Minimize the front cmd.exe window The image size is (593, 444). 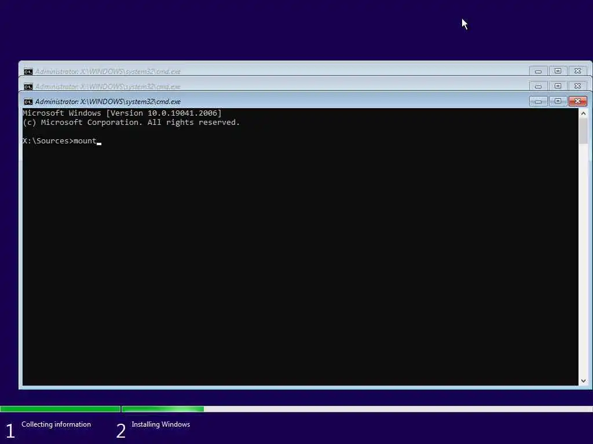click(538, 101)
